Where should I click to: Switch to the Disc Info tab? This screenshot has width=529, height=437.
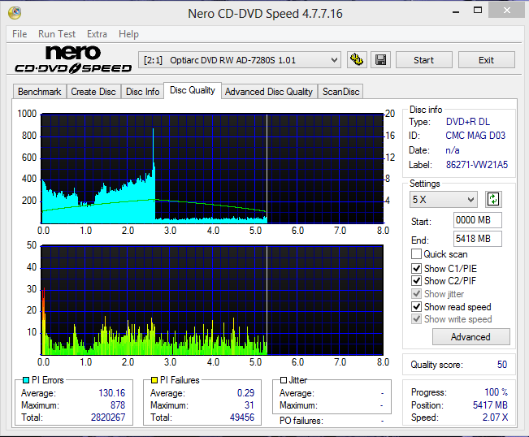(x=142, y=92)
